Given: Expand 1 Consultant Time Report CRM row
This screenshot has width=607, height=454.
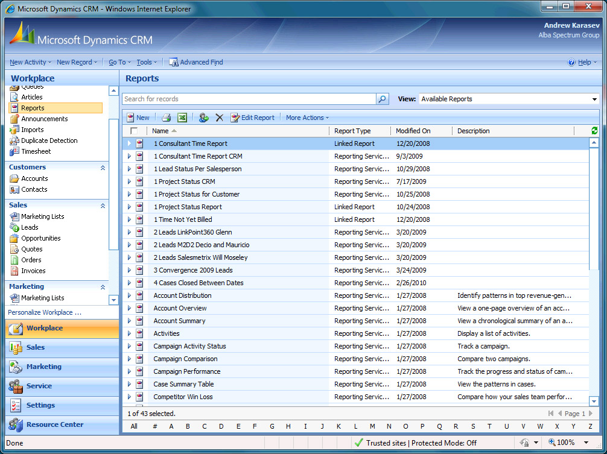Looking at the screenshot, I should [x=129, y=156].
